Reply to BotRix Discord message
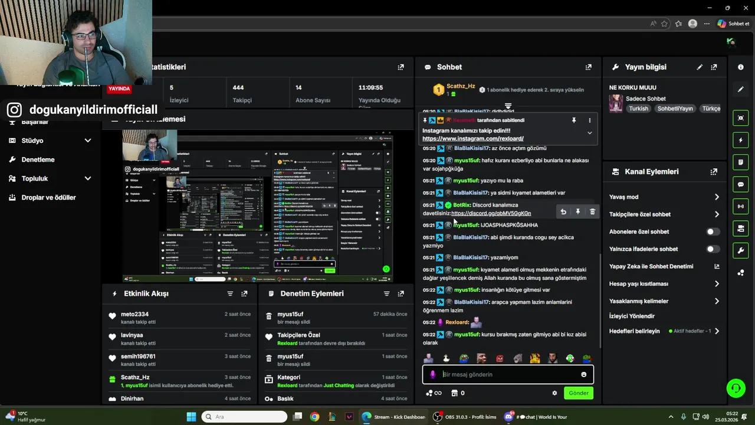Viewport: 755px width, 425px height. coord(563,212)
